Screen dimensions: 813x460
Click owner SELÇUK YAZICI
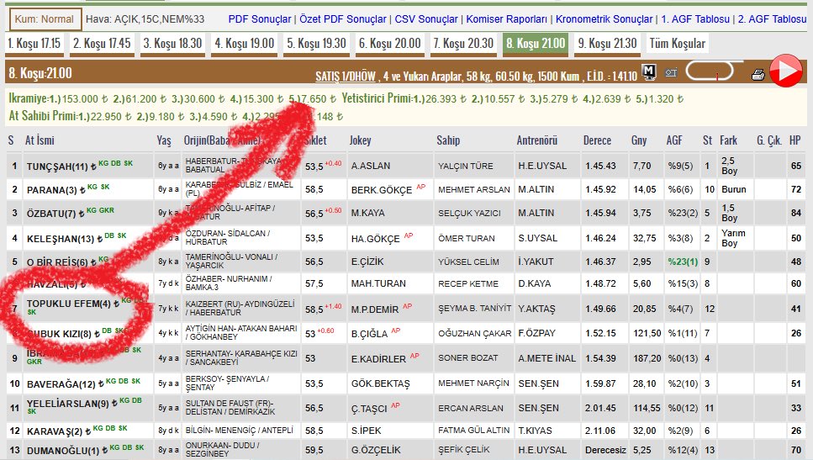pos(469,213)
